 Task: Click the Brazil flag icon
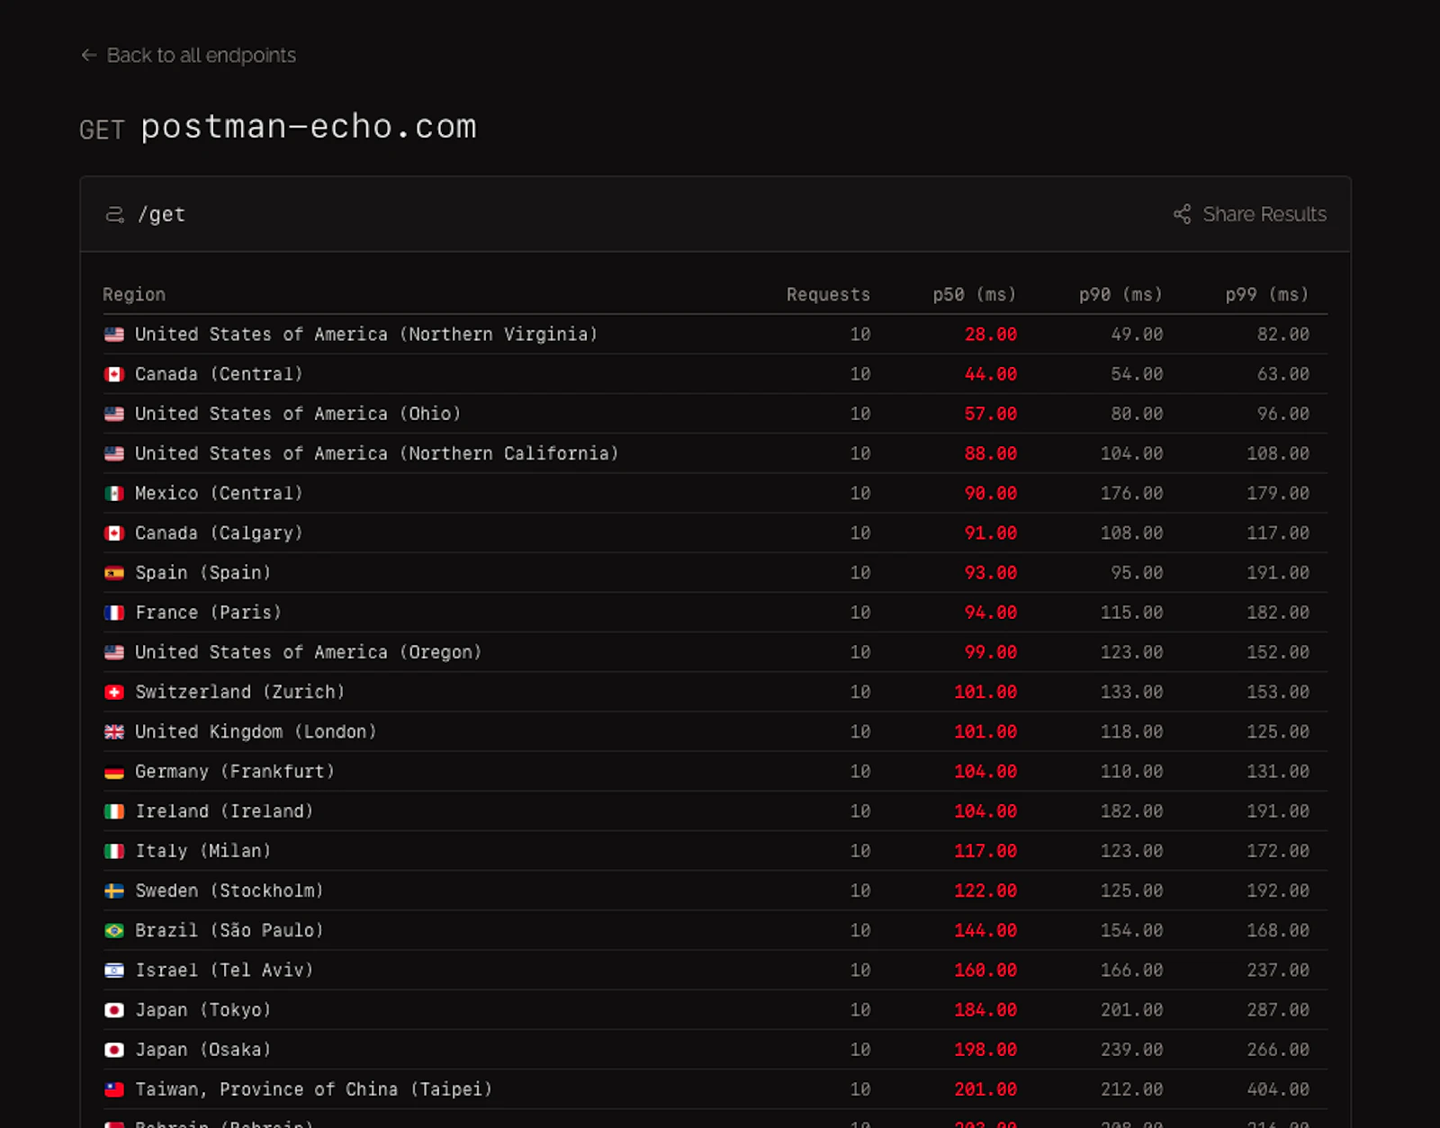pos(114,930)
